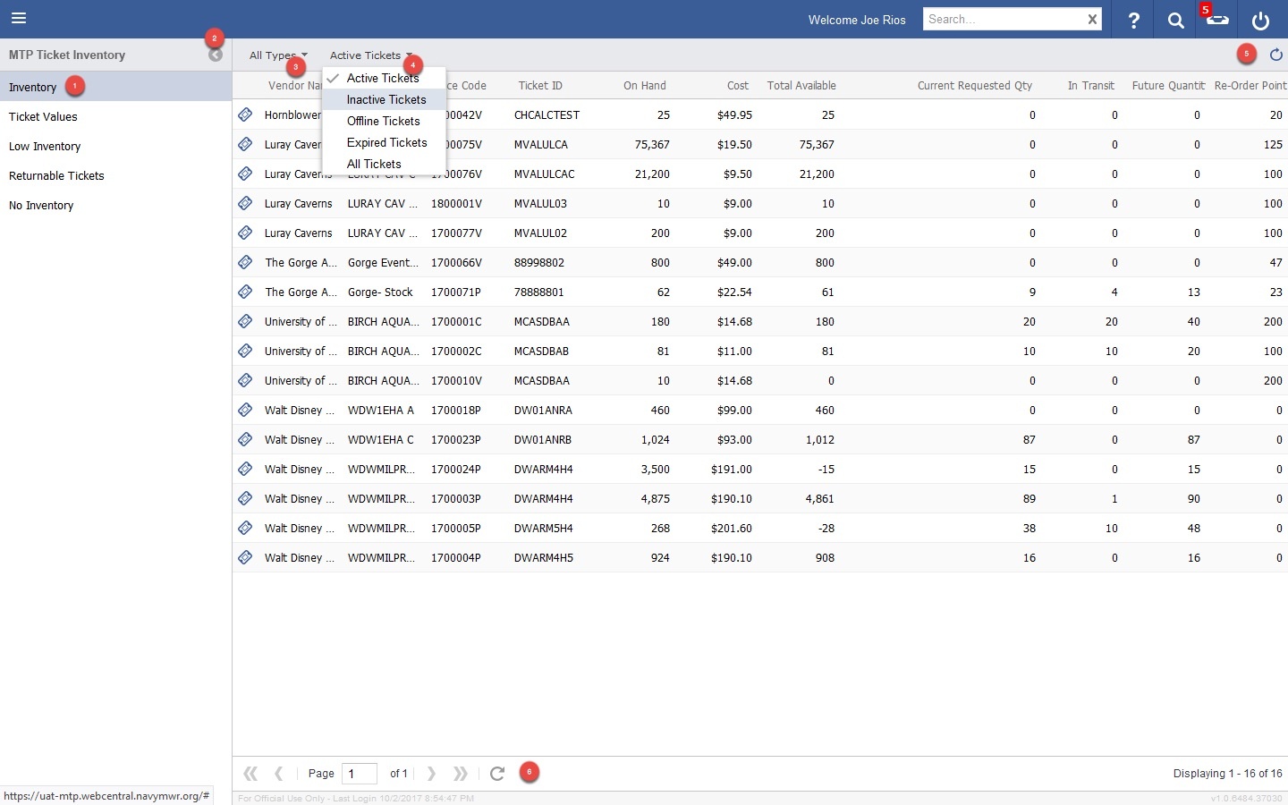
Task: Open Returnable Tickets in sidebar
Action: [x=56, y=176]
